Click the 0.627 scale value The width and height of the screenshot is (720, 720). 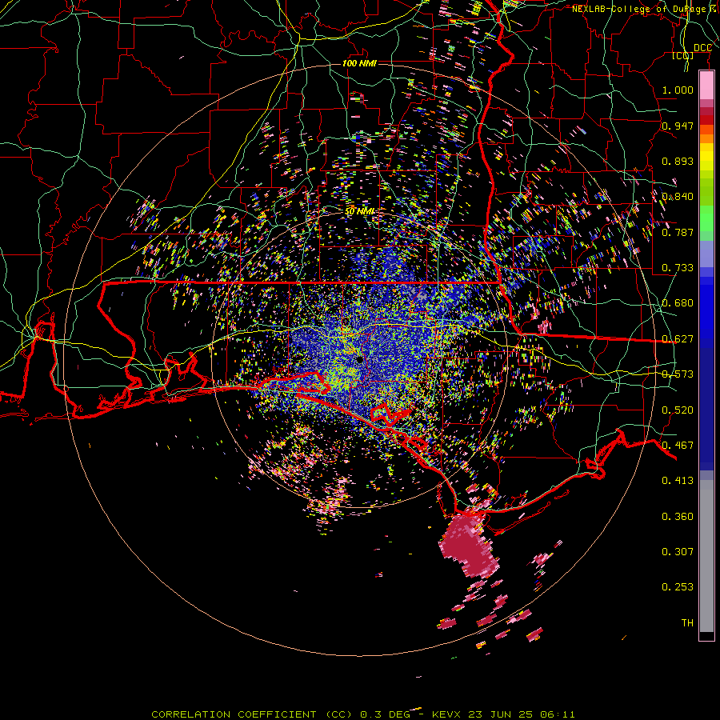pos(678,339)
